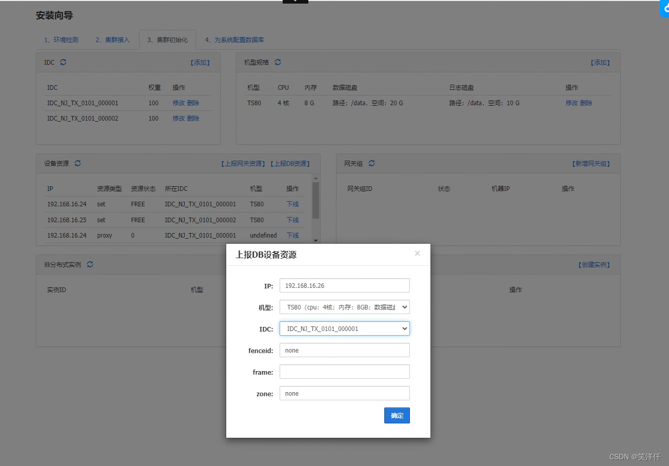
Task: Click the 权重 column header
Action: pos(154,88)
